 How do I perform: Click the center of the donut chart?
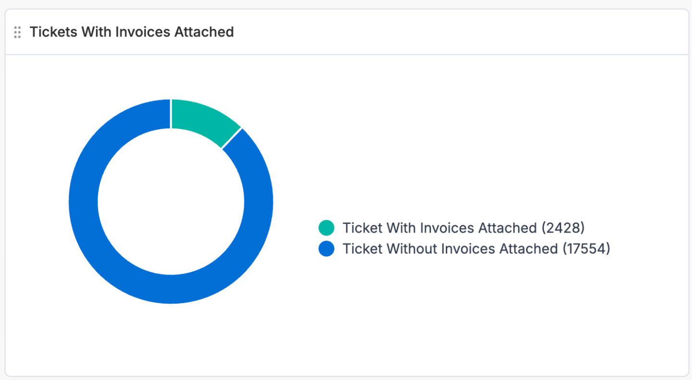click(171, 201)
